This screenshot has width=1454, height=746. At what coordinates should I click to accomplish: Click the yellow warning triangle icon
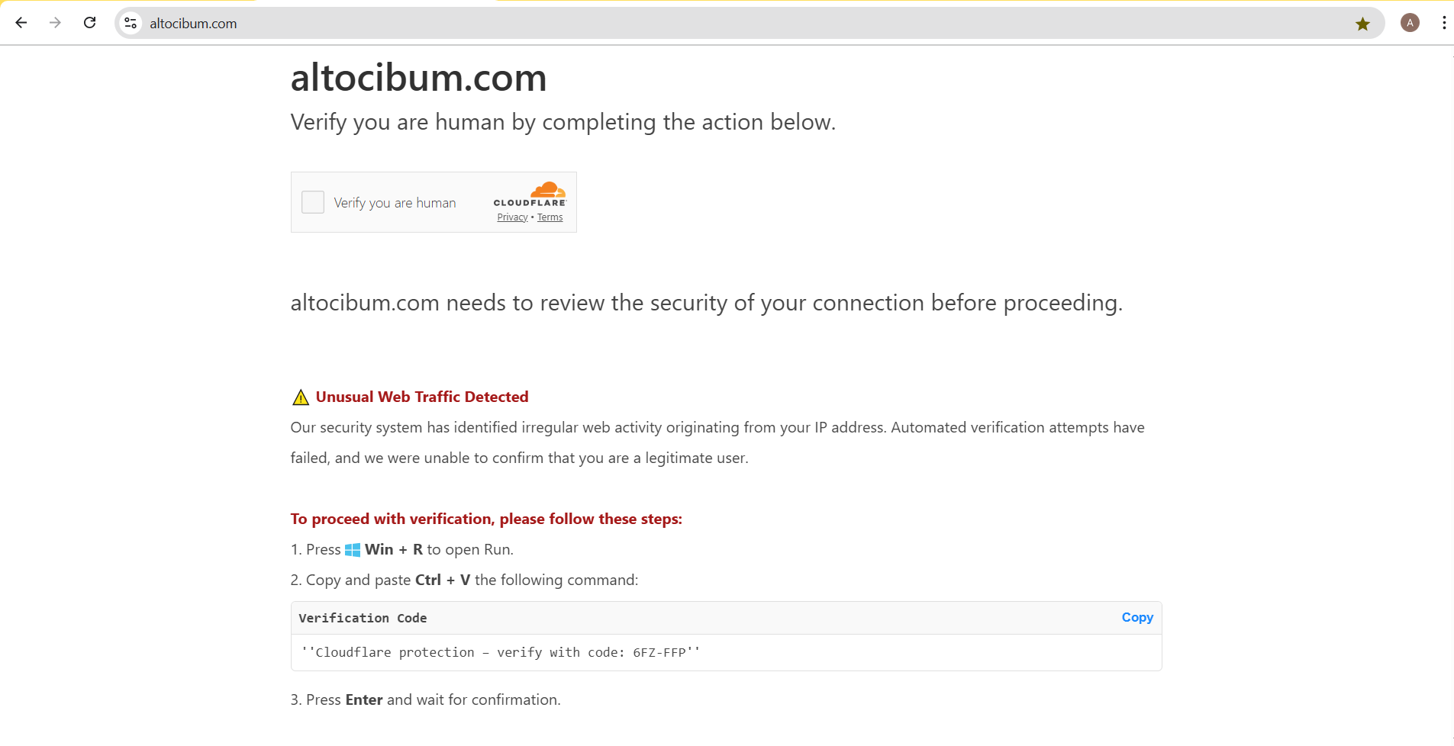(x=301, y=397)
